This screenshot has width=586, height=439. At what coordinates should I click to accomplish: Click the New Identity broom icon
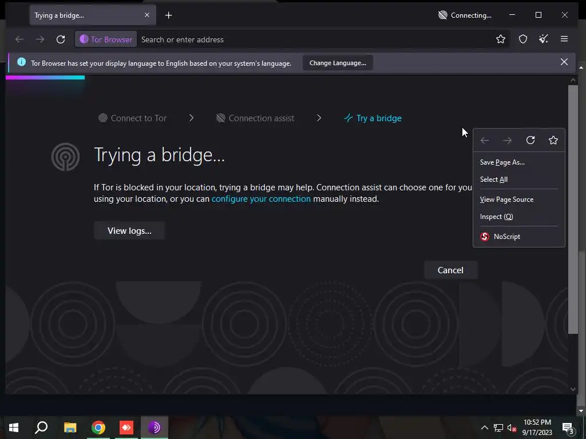coord(544,39)
